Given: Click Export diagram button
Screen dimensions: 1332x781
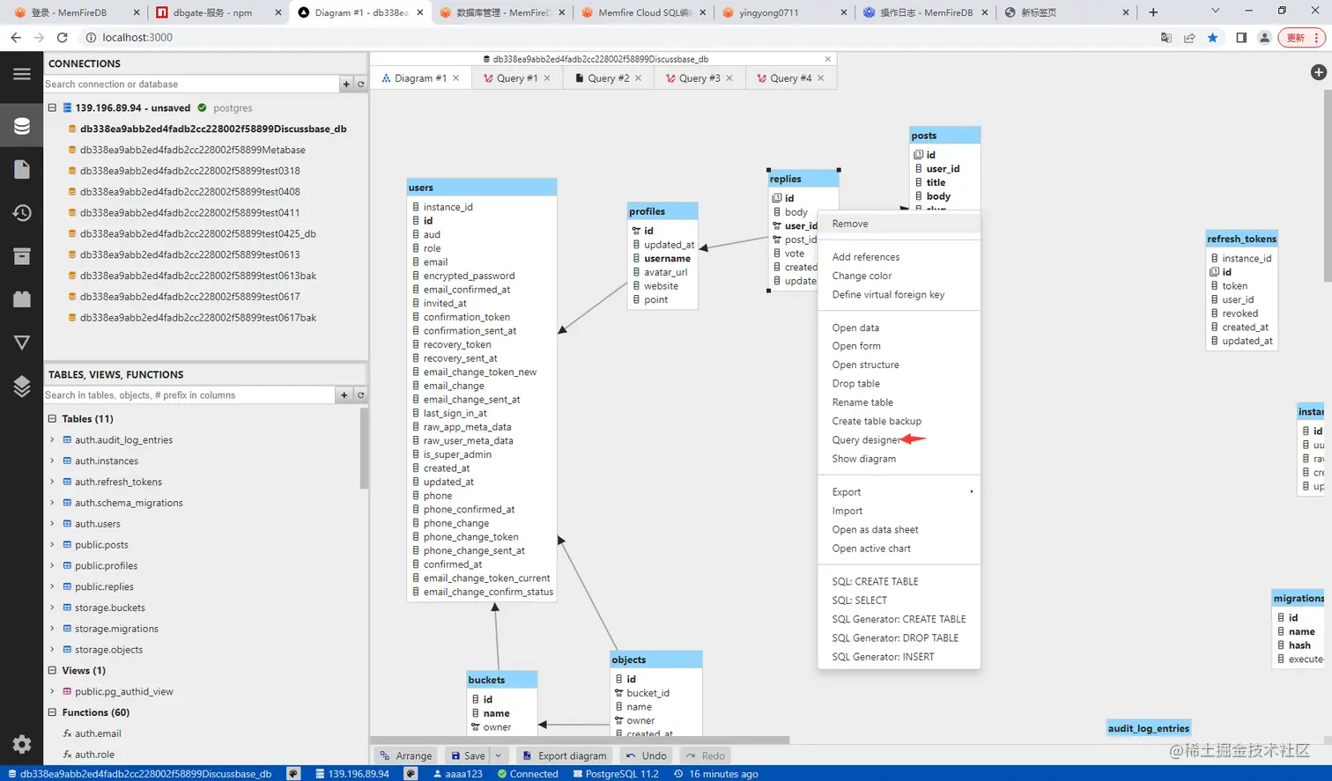Looking at the screenshot, I should (x=564, y=755).
